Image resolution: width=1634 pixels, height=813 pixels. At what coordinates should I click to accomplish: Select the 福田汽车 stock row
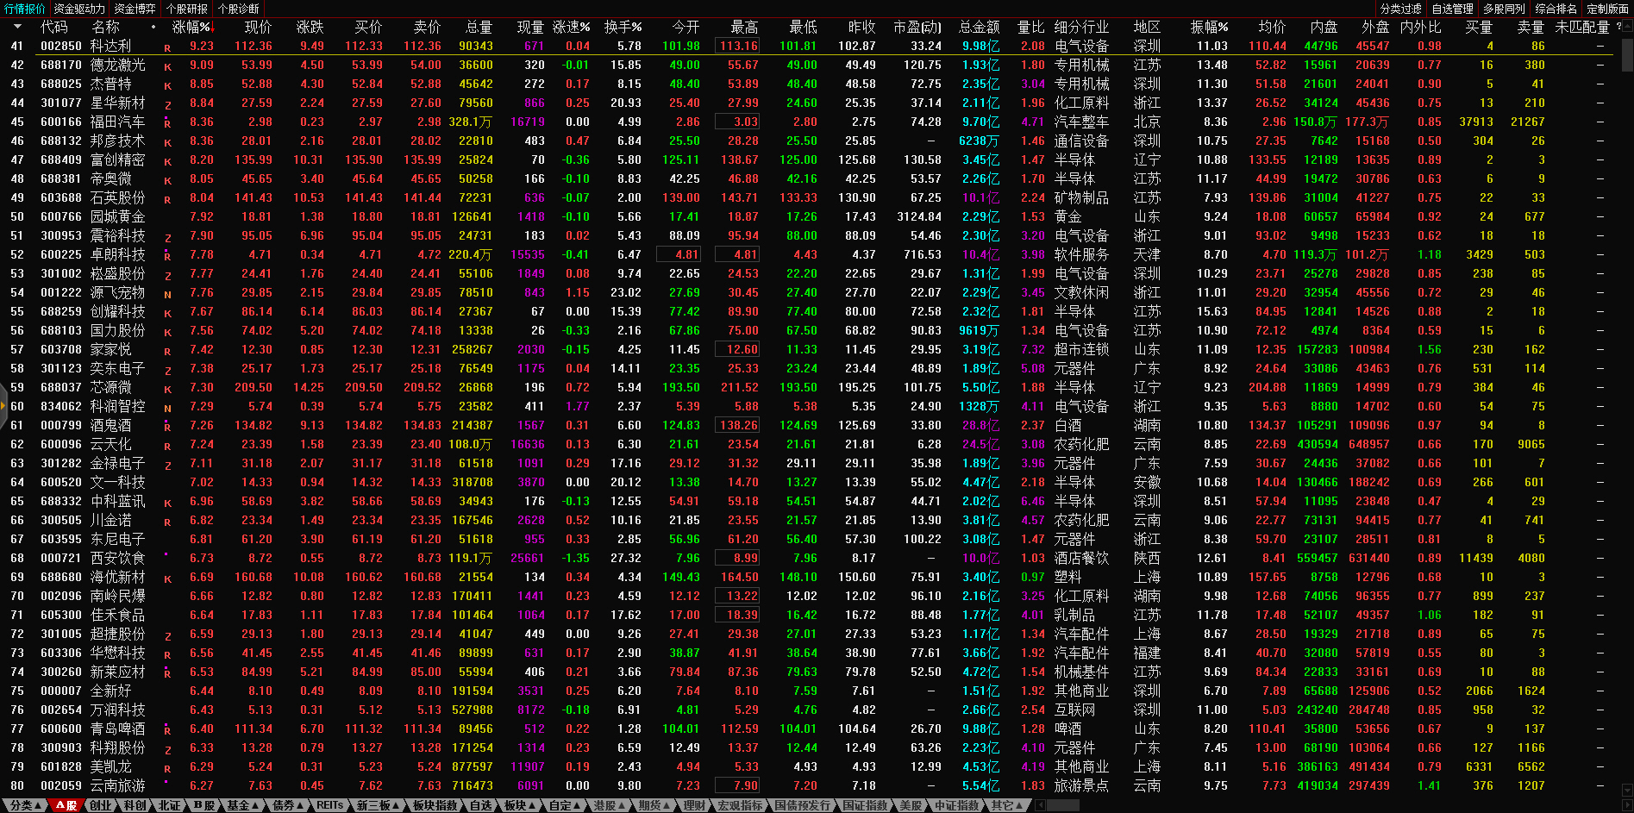click(x=118, y=122)
